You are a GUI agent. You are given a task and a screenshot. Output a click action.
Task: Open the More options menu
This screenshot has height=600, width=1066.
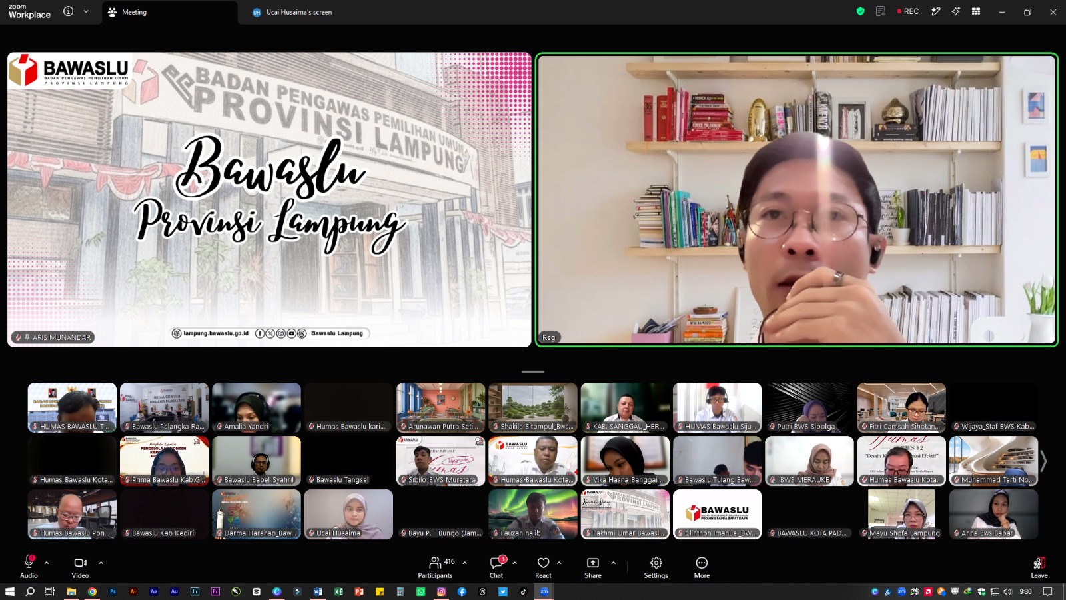click(702, 567)
